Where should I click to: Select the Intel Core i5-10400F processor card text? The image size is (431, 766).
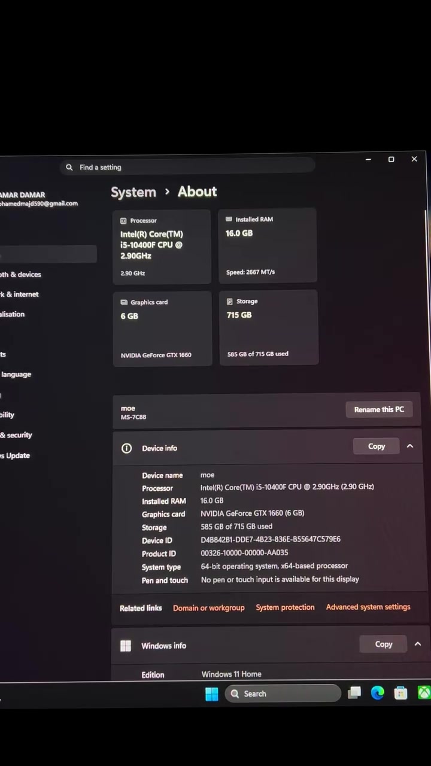tap(151, 245)
